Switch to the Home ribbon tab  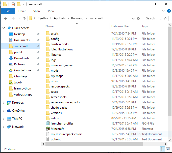[22, 11]
